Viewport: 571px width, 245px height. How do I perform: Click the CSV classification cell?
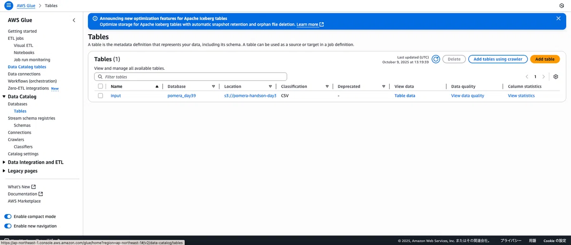[x=285, y=95]
